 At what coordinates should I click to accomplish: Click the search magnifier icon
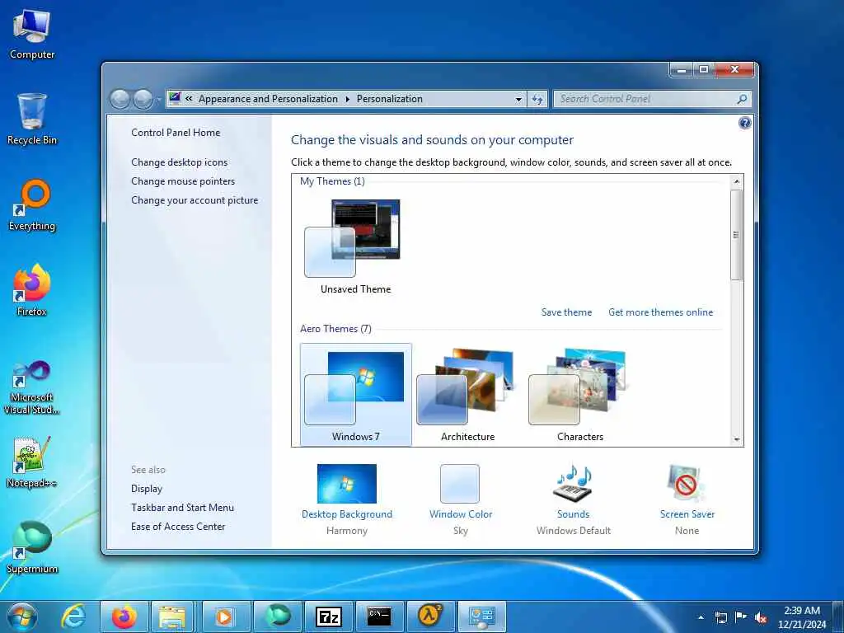(x=742, y=99)
